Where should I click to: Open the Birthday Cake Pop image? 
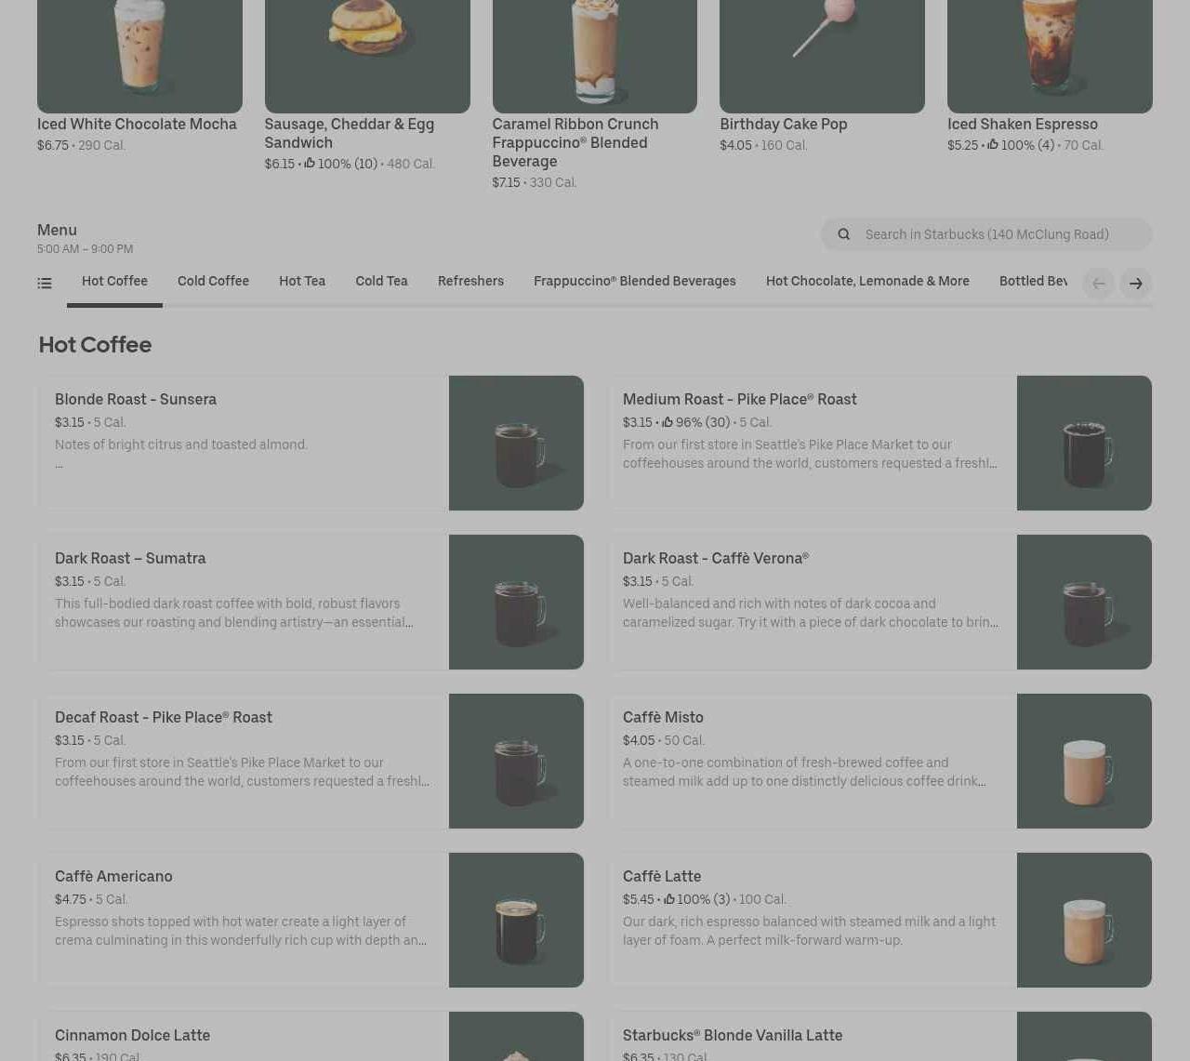(822, 56)
